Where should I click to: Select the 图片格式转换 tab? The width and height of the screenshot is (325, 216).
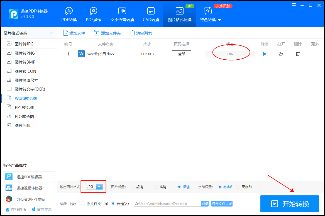click(180, 14)
